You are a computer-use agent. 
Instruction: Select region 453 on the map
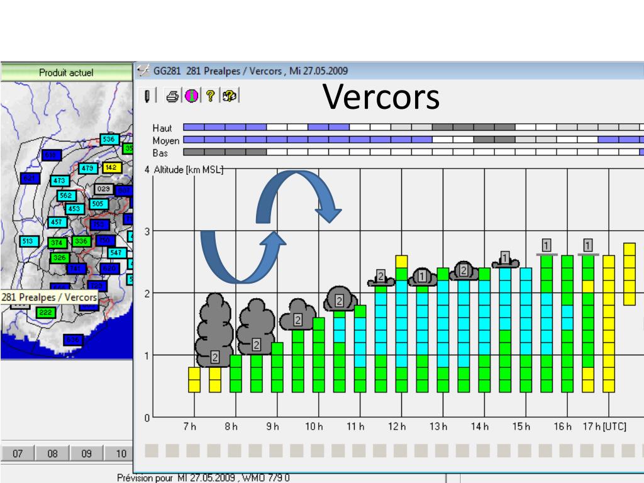click(x=74, y=209)
